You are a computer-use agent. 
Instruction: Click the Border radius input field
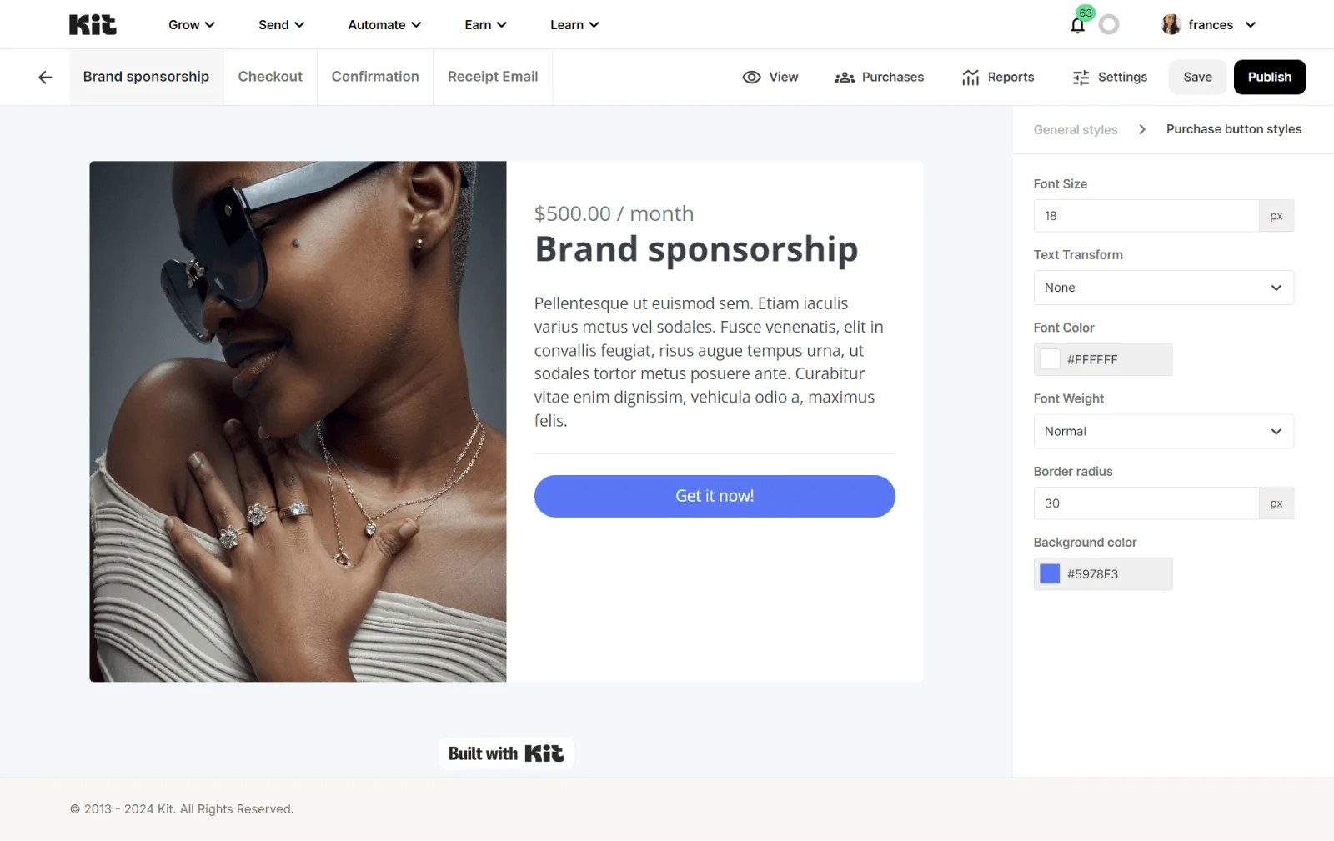pos(1146,503)
